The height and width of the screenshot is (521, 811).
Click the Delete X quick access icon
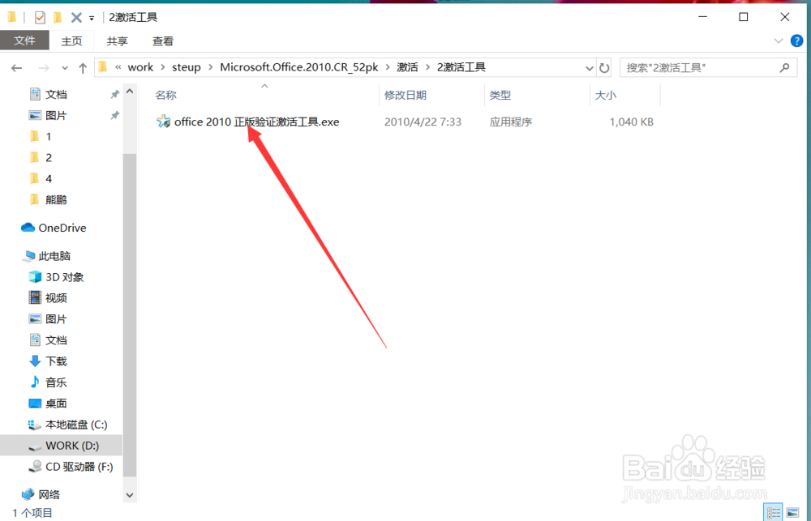(76, 18)
